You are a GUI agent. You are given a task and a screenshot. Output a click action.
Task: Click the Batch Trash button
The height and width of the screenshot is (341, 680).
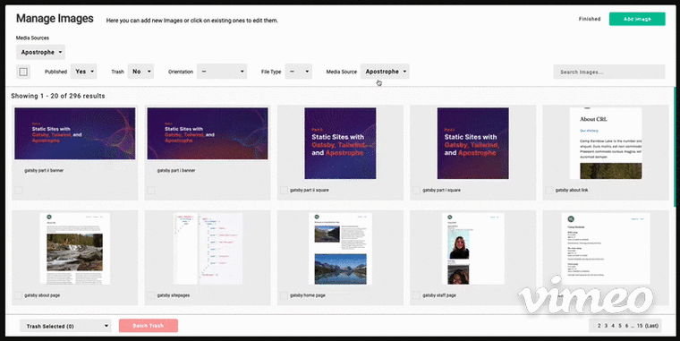point(149,326)
